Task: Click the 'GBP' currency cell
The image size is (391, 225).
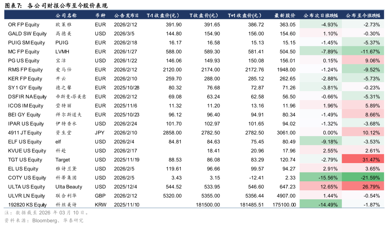Action: point(100,196)
